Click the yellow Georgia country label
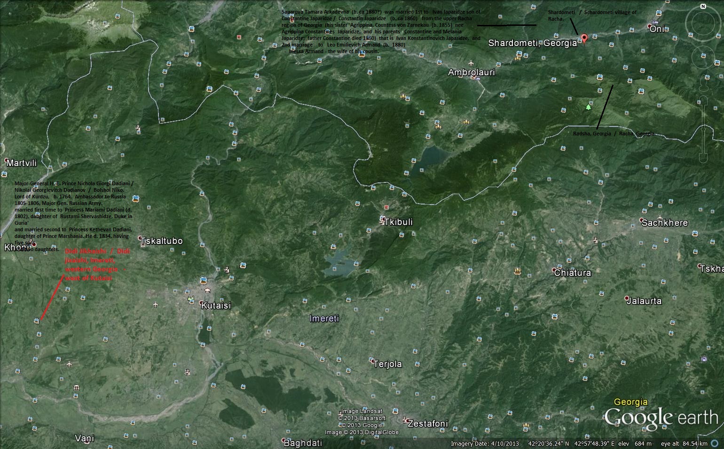This screenshot has height=449, width=724. coord(631,402)
